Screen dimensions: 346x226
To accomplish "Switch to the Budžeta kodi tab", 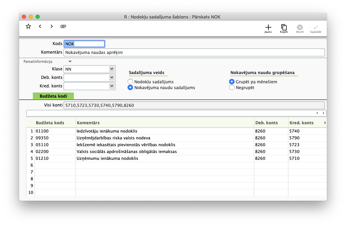I will (x=53, y=96).
